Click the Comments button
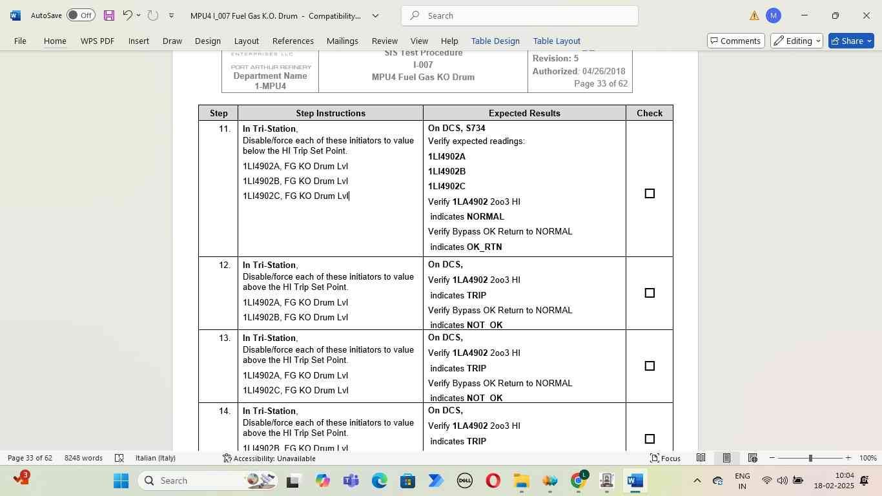Viewport: 882px width, 496px height. tap(735, 41)
